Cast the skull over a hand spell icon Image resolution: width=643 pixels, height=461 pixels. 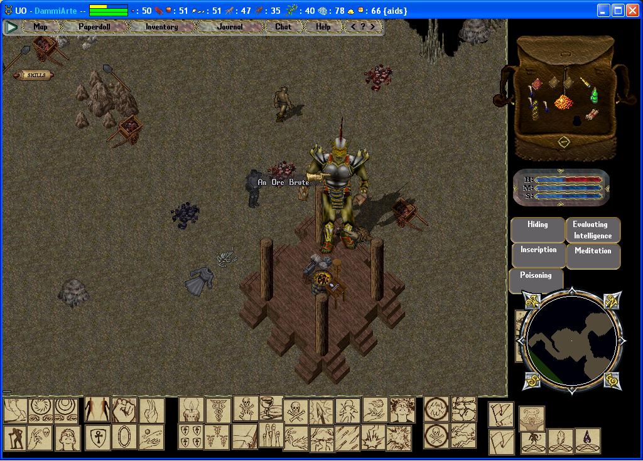click(246, 408)
